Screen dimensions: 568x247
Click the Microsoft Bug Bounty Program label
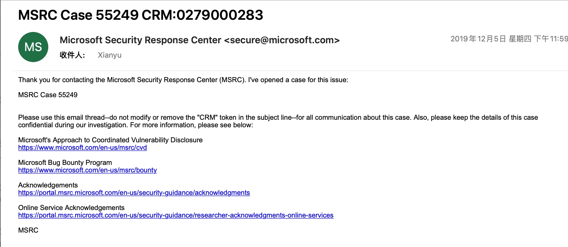click(x=65, y=163)
